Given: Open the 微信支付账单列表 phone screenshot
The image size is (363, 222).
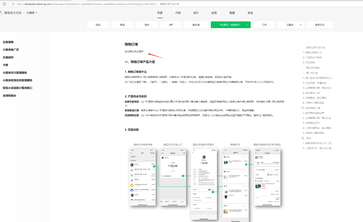Looking at the screenshot, I should (x=143, y=177).
